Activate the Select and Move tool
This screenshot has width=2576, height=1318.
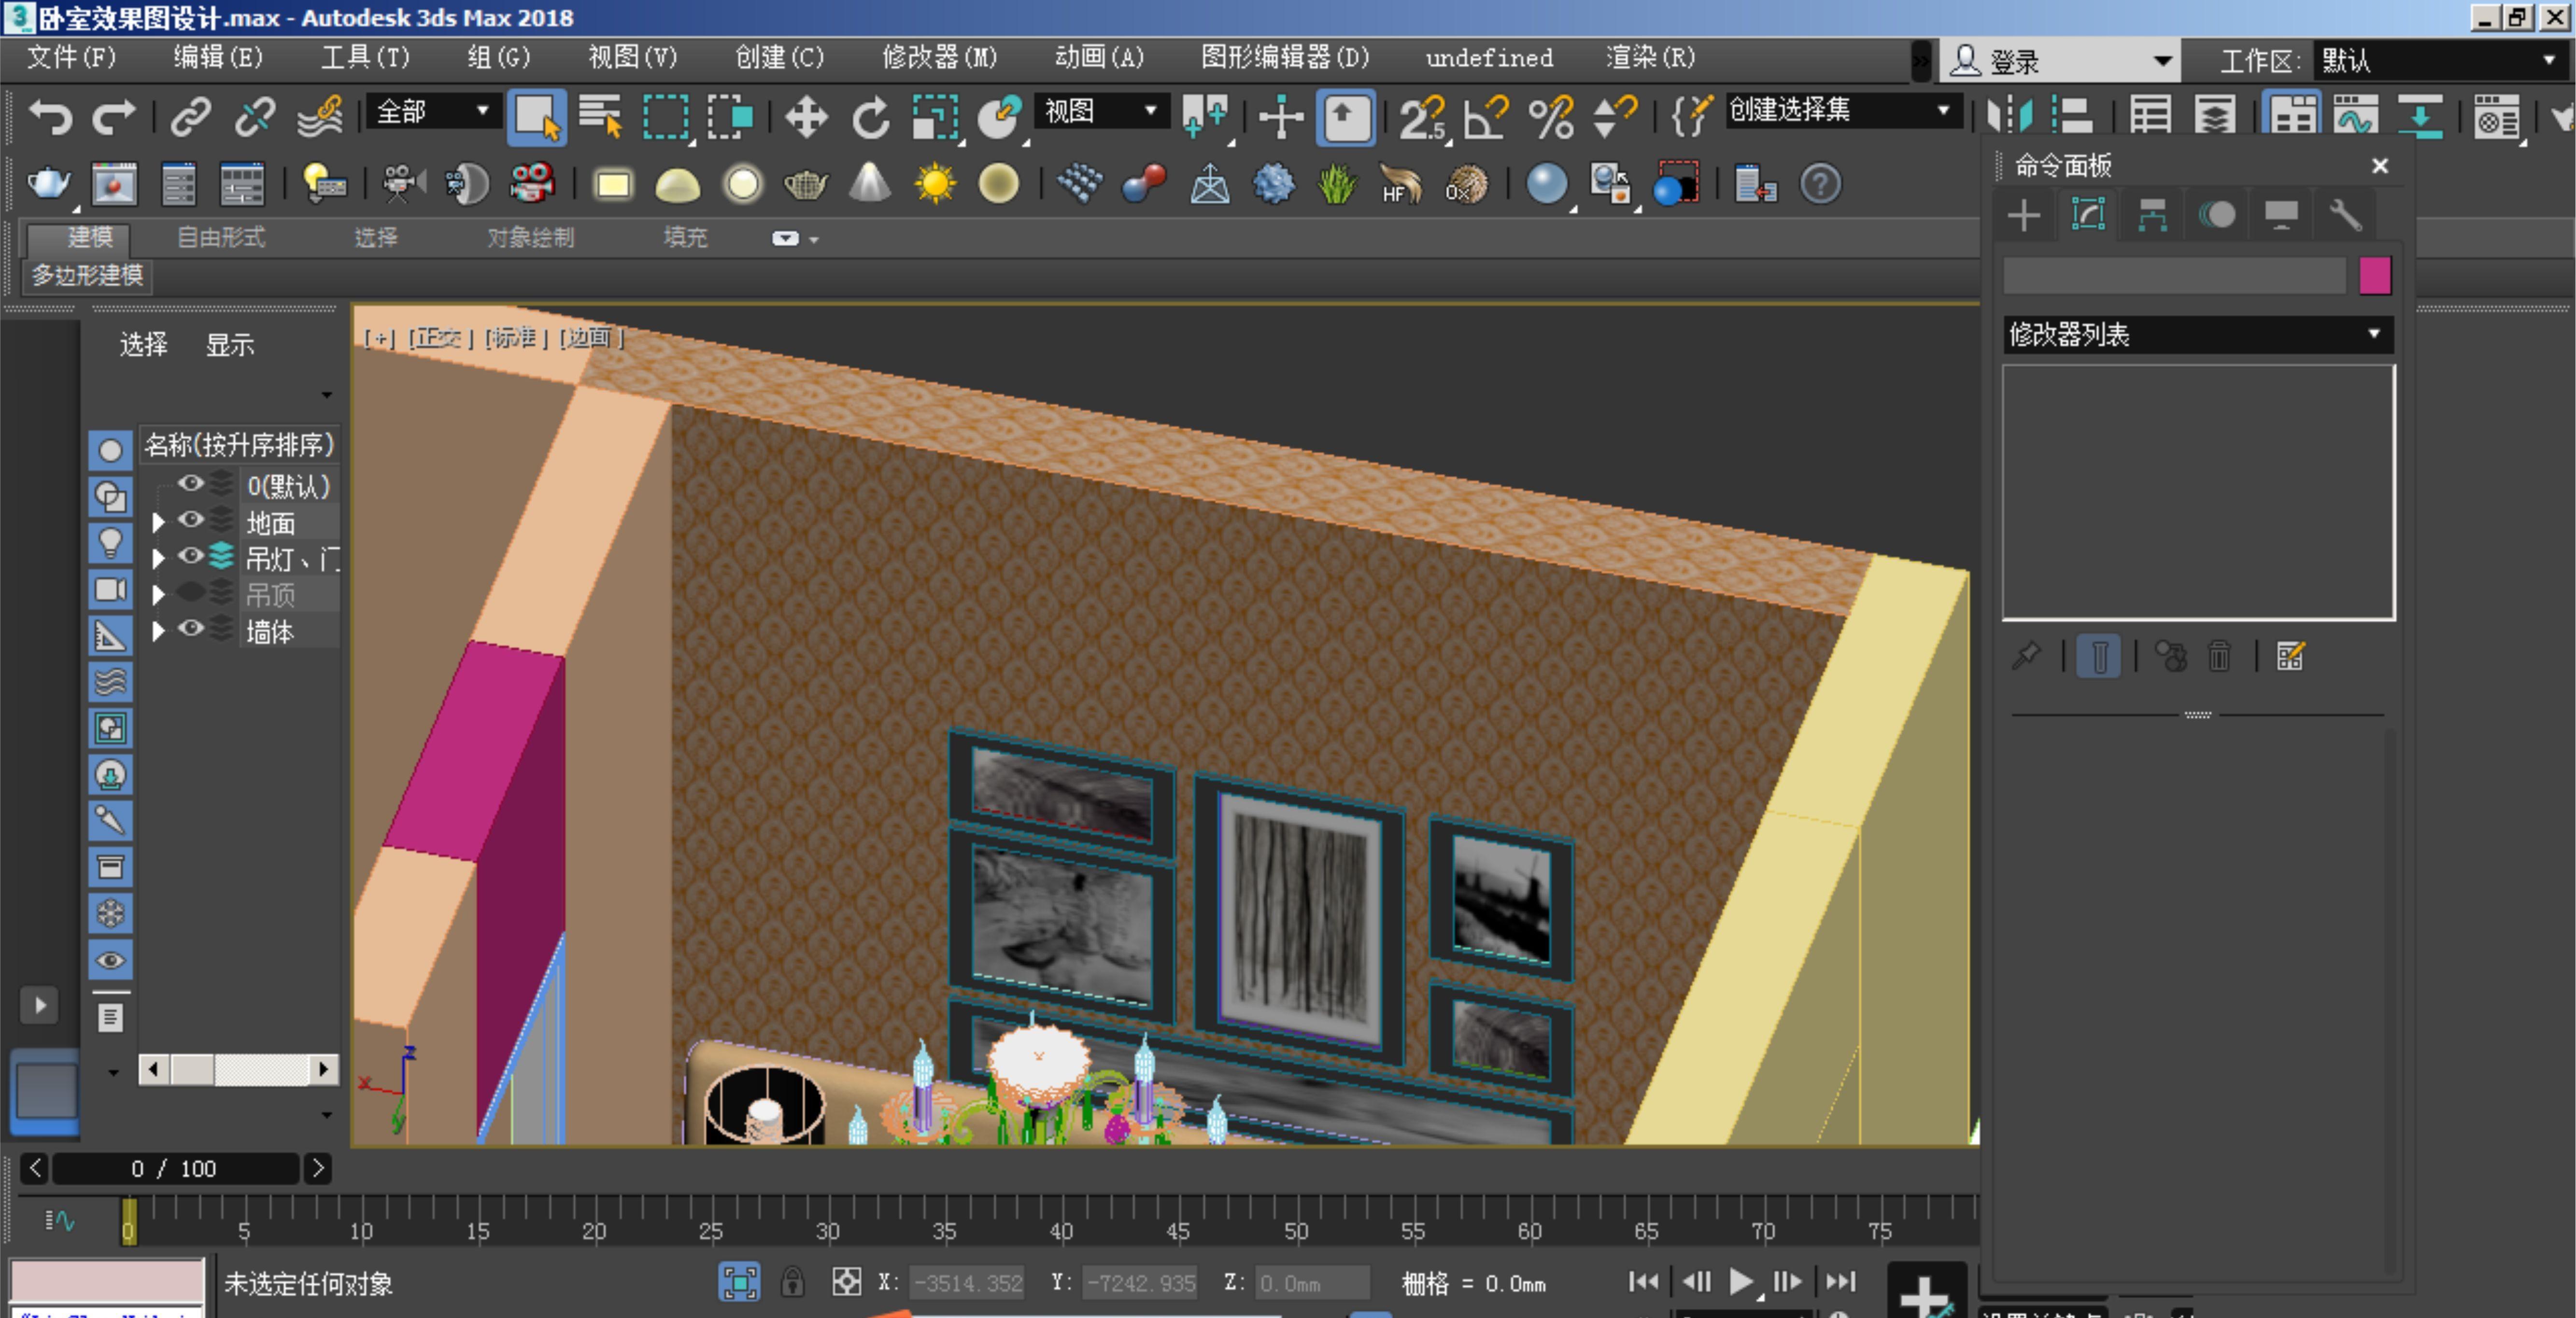[x=806, y=117]
